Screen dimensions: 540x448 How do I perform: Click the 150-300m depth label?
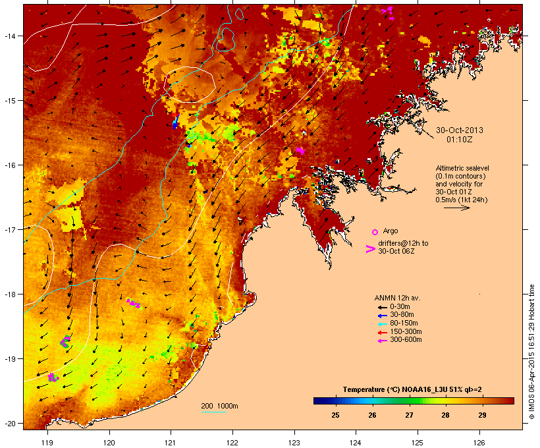406,331
